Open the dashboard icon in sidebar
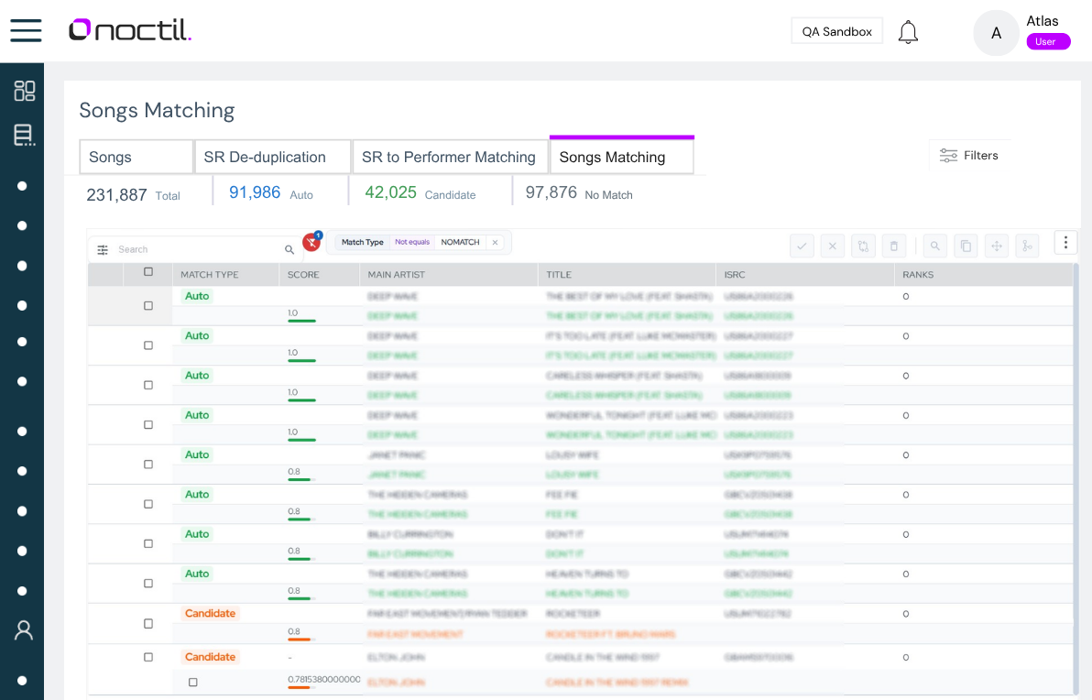 (x=25, y=91)
